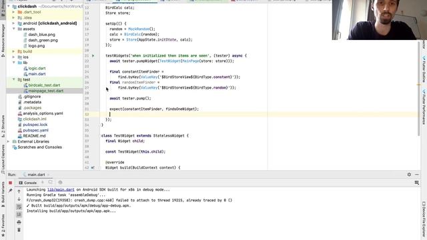427x240 pixels.
Task: Select clickdash.iml file
Action: pyautogui.click(x=35, y=119)
